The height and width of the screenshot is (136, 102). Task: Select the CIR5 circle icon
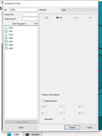click(6, 48)
